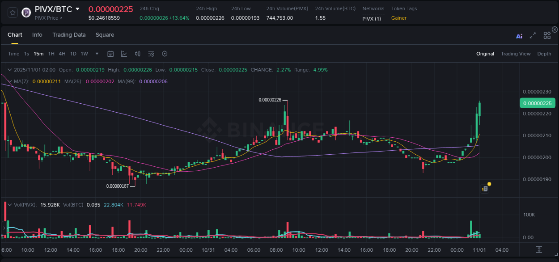Expand chart to fullscreen with arrows icon
This screenshot has width=559, height=262.
click(x=533, y=35)
